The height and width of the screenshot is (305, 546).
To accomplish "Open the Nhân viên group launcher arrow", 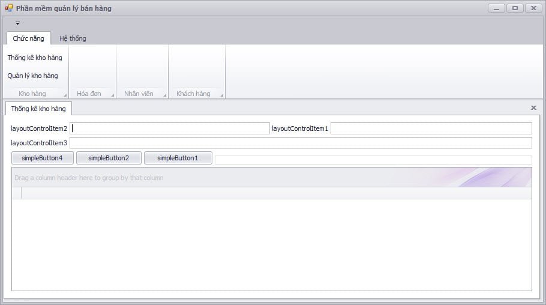I will coord(164,95).
